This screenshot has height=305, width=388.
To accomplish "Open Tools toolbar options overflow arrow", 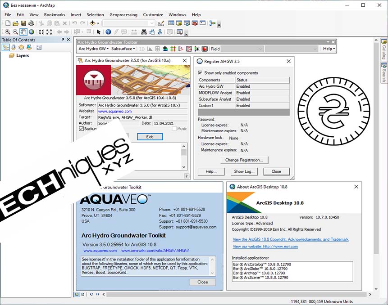I will [186, 33].
